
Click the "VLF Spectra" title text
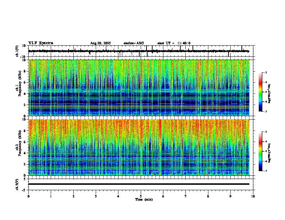[41, 43]
